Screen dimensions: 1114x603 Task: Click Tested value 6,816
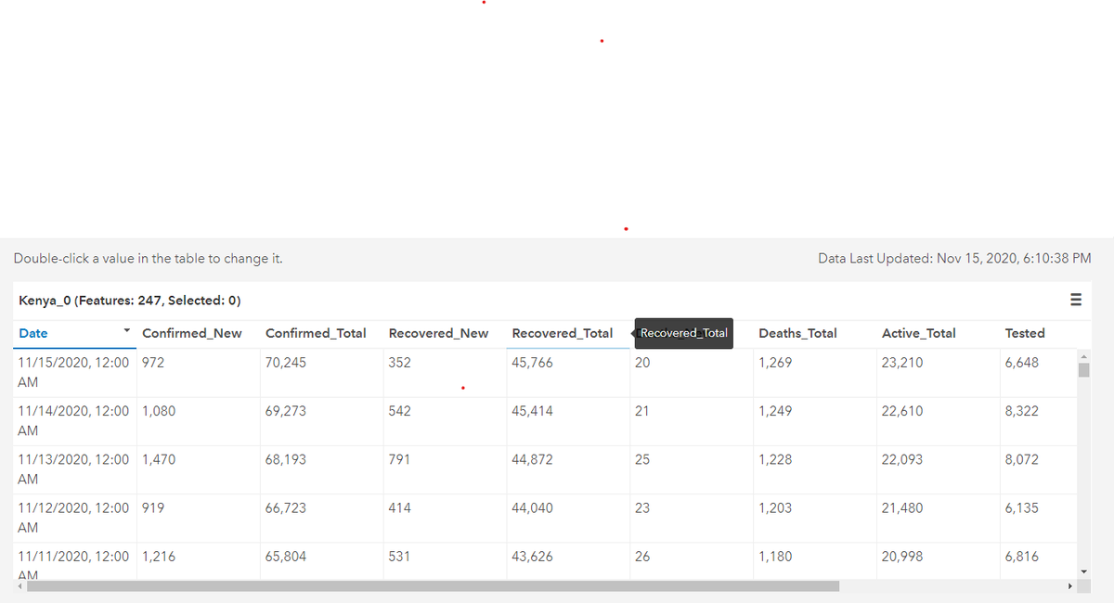click(1022, 557)
